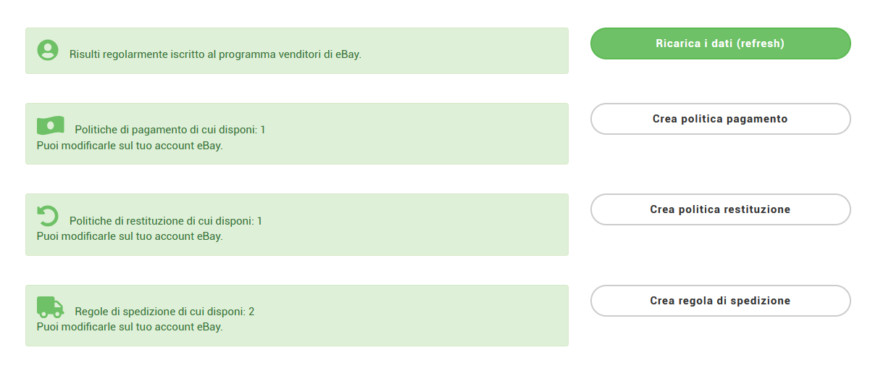The width and height of the screenshot is (870, 379).
Task: Click the eBay seller program enrollment message
Action: tap(215, 54)
